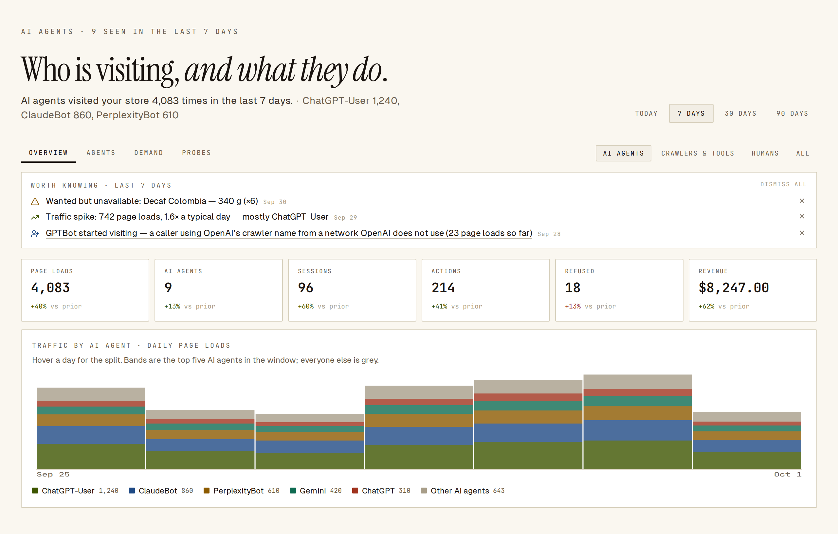Image resolution: width=838 pixels, height=534 pixels.
Task: Switch to the Overview tab
Action: click(48, 153)
